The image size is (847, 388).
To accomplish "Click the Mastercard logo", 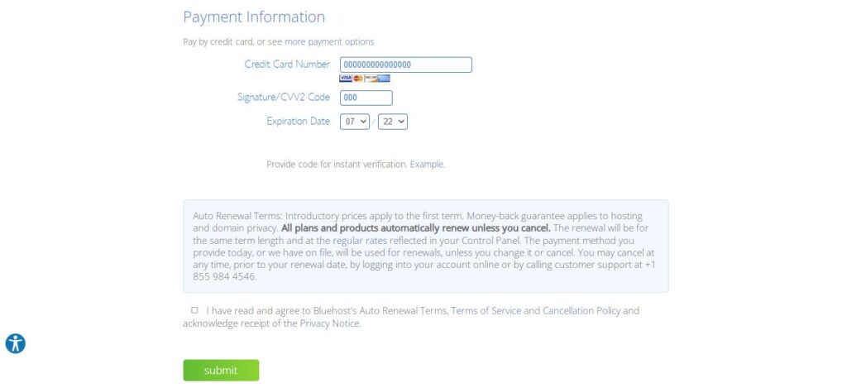I will click(x=358, y=79).
